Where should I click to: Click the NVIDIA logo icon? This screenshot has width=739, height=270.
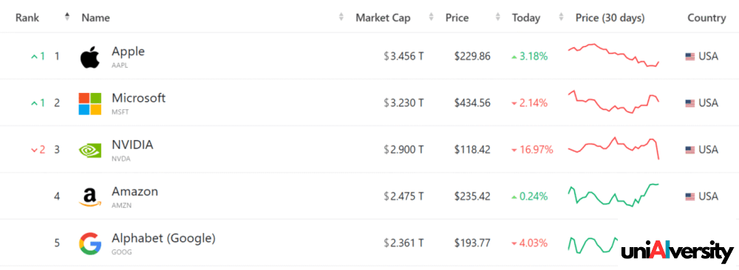click(90, 150)
